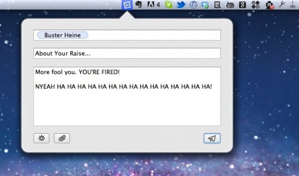Open the four-circles menu bar icon
The width and height of the screenshot is (299, 176).
256,5
